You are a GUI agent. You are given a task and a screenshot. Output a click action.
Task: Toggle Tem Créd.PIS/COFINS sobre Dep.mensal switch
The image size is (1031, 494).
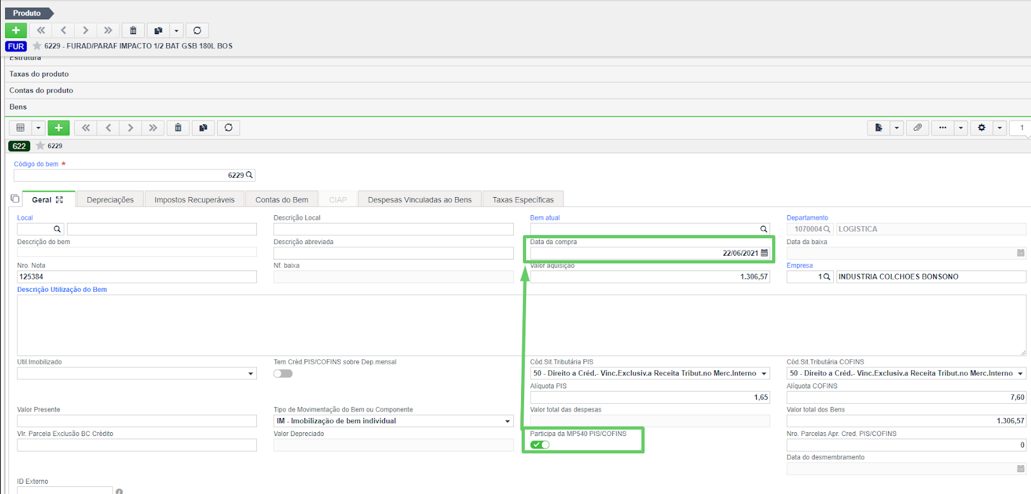(x=283, y=374)
